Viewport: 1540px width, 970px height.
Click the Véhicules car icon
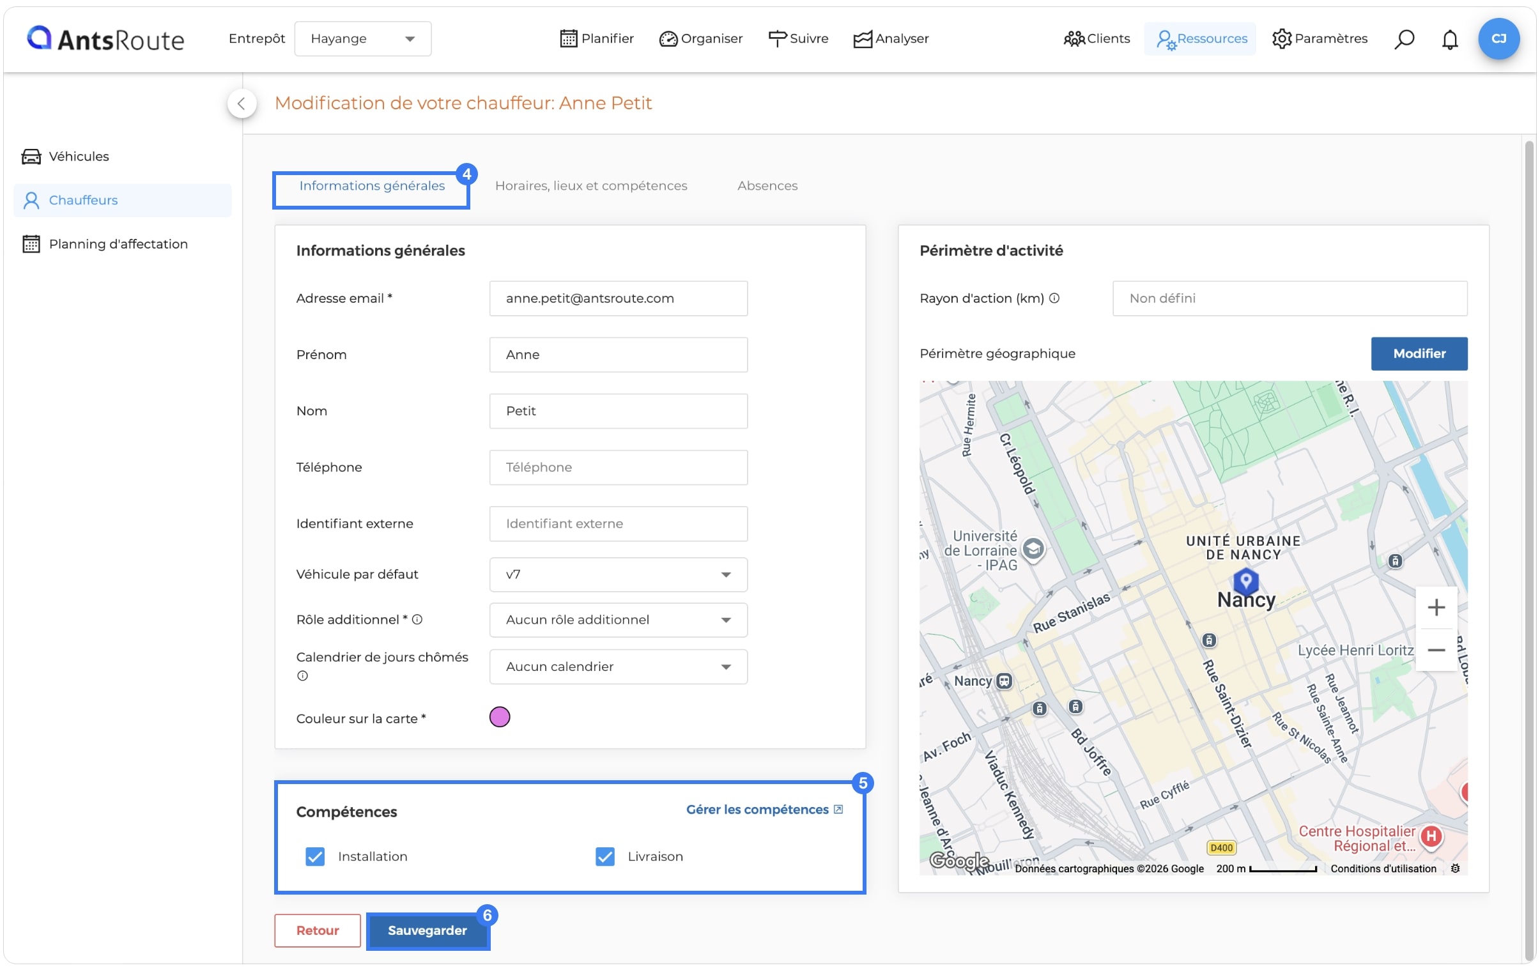click(31, 157)
